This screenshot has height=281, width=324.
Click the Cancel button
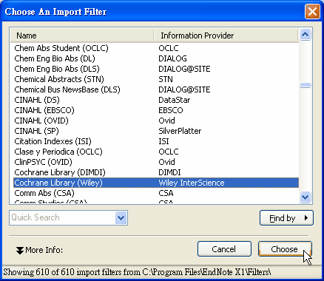click(x=224, y=249)
